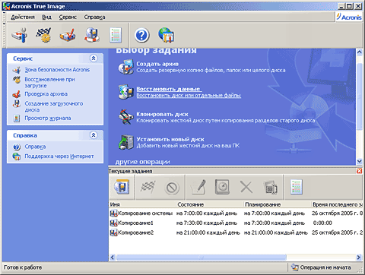The width and height of the screenshot is (365, 275).
Task: Click the Проверка архива link
Action: [x=46, y=94]
